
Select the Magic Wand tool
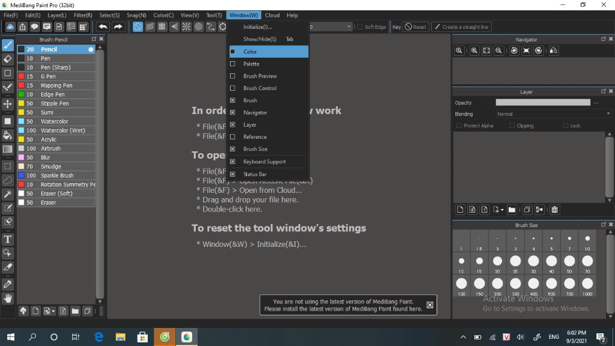tap(7, 194)
